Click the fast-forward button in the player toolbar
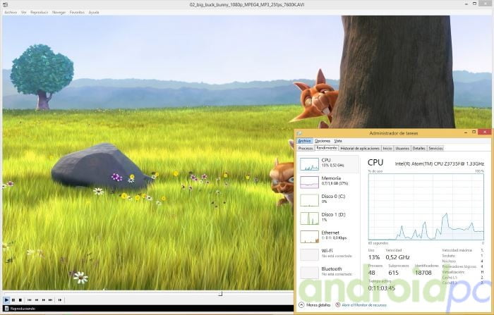 point(44,300)
